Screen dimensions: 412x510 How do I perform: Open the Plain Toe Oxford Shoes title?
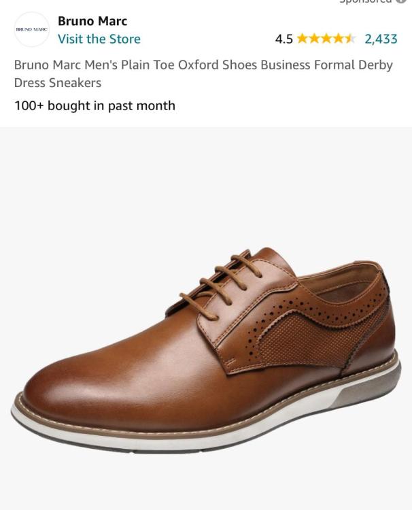click(203, 65)
